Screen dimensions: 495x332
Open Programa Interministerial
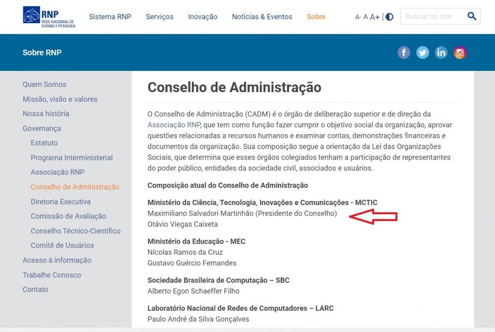click(72, 157)
